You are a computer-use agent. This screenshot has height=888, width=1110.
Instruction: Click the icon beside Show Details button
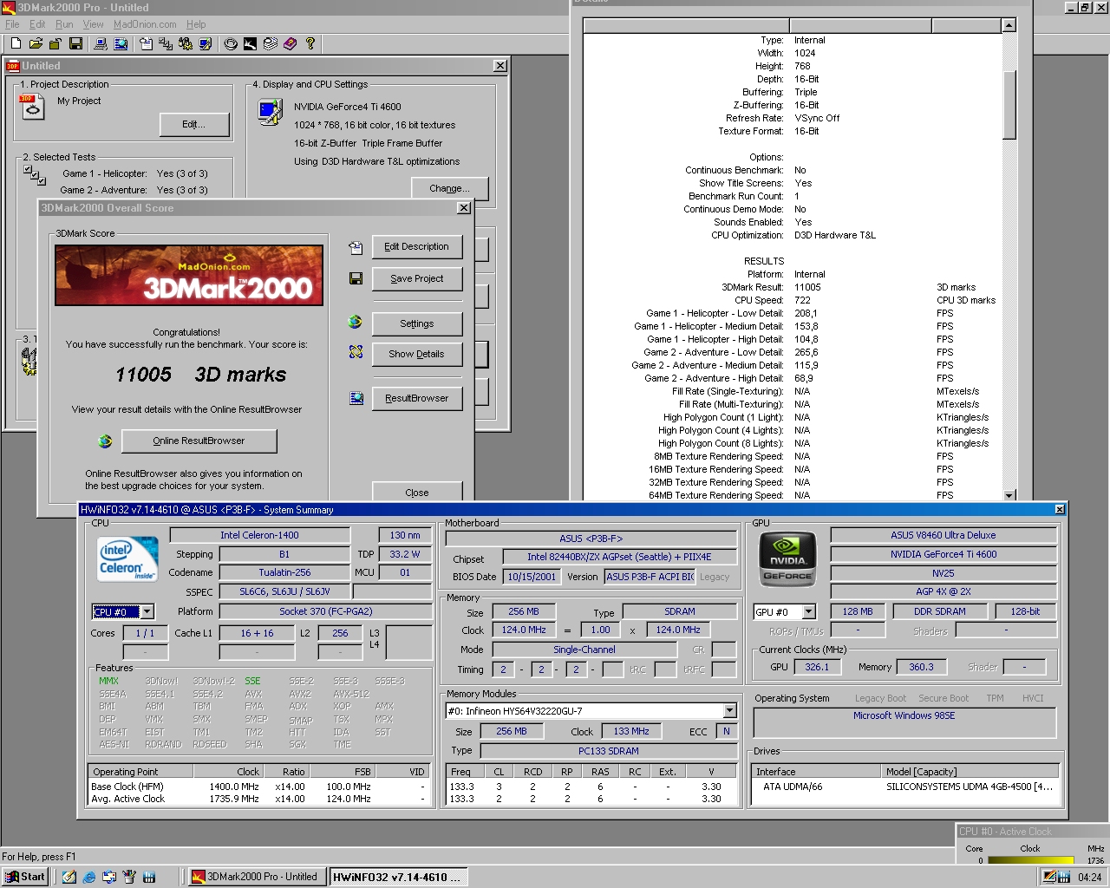click(356, 352)
